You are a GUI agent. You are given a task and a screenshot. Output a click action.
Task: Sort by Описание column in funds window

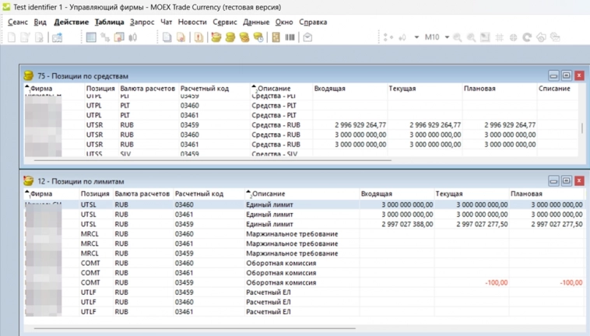[273, 89]
